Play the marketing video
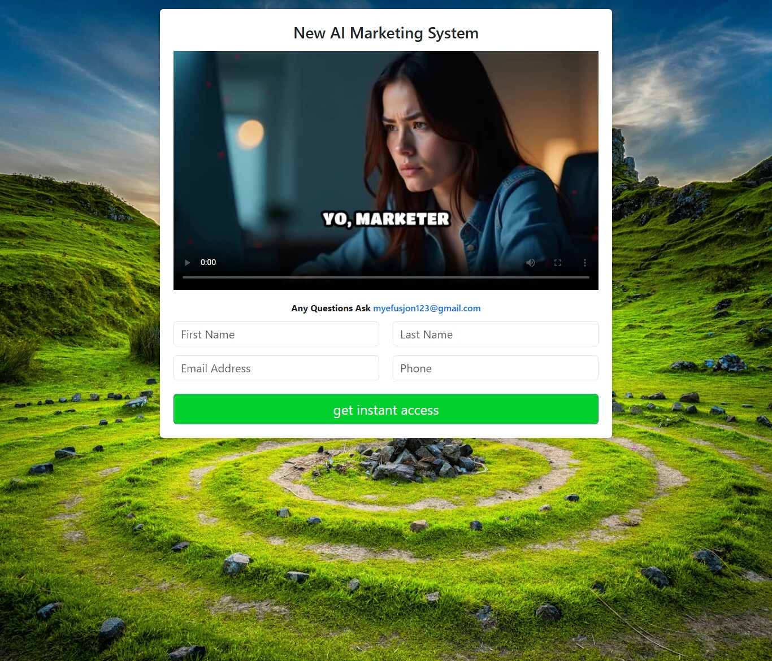Image resolution: width=772 pixels, height=661 pixels. click(x=188, y=263)
